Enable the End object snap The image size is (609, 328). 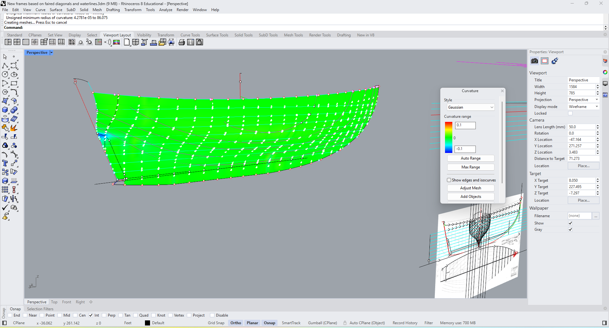click(x=10, y=315)
